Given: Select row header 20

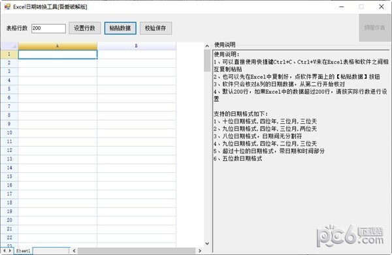Looking at the screenshot, I should coord(9,220).
